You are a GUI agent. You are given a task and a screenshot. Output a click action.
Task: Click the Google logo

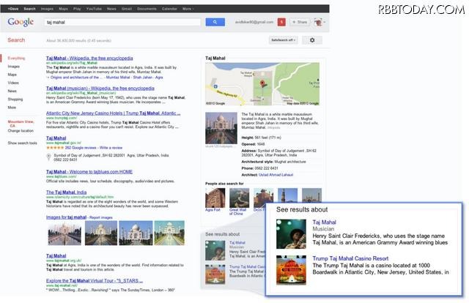(21, 23)
